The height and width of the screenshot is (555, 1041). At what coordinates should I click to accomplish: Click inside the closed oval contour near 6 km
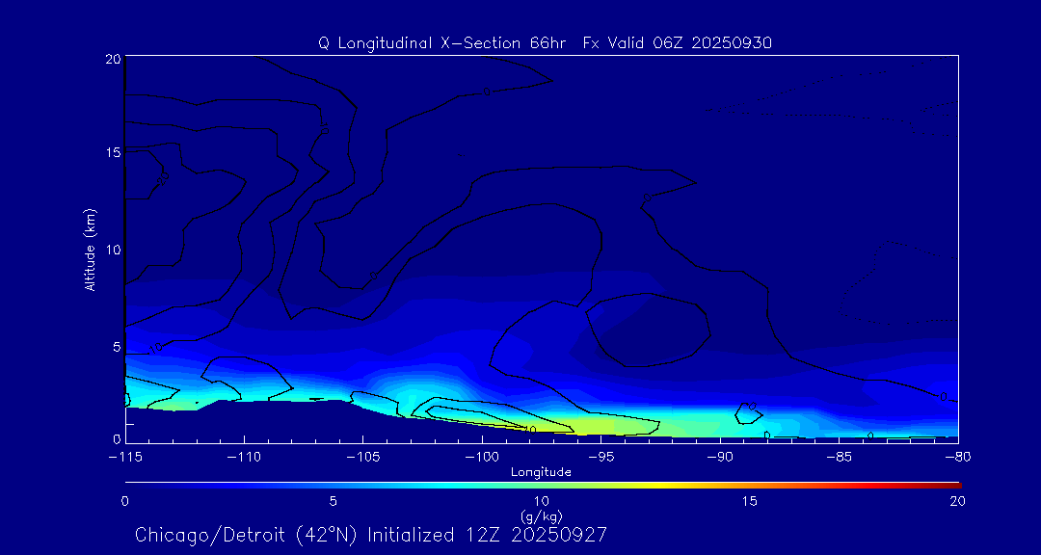click(x=648, y=330)
